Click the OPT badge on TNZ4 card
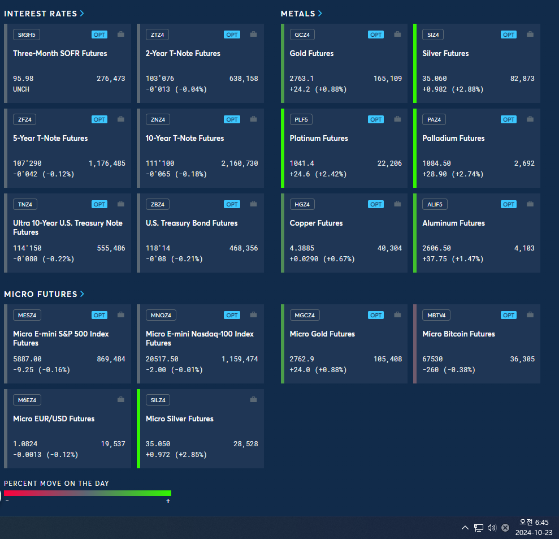 (99, 204)
